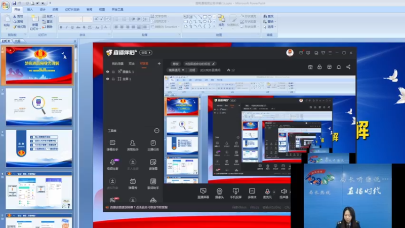Toggle underline formatting in ribbon
405x228 pixels.
pos(72,27)
